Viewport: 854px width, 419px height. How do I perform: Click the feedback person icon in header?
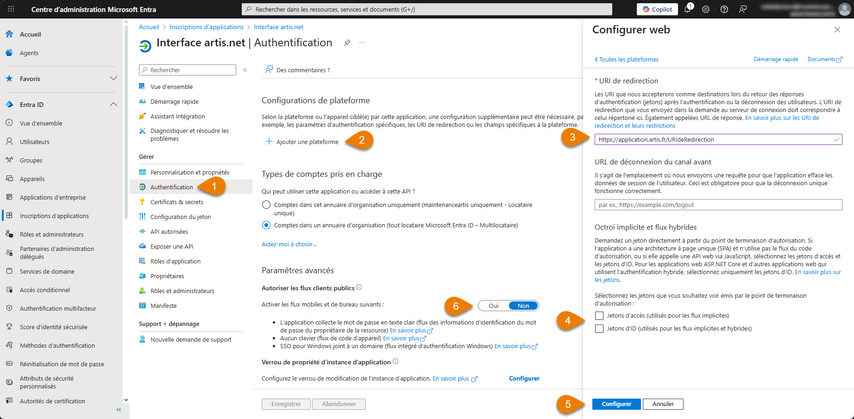[743, 9]
